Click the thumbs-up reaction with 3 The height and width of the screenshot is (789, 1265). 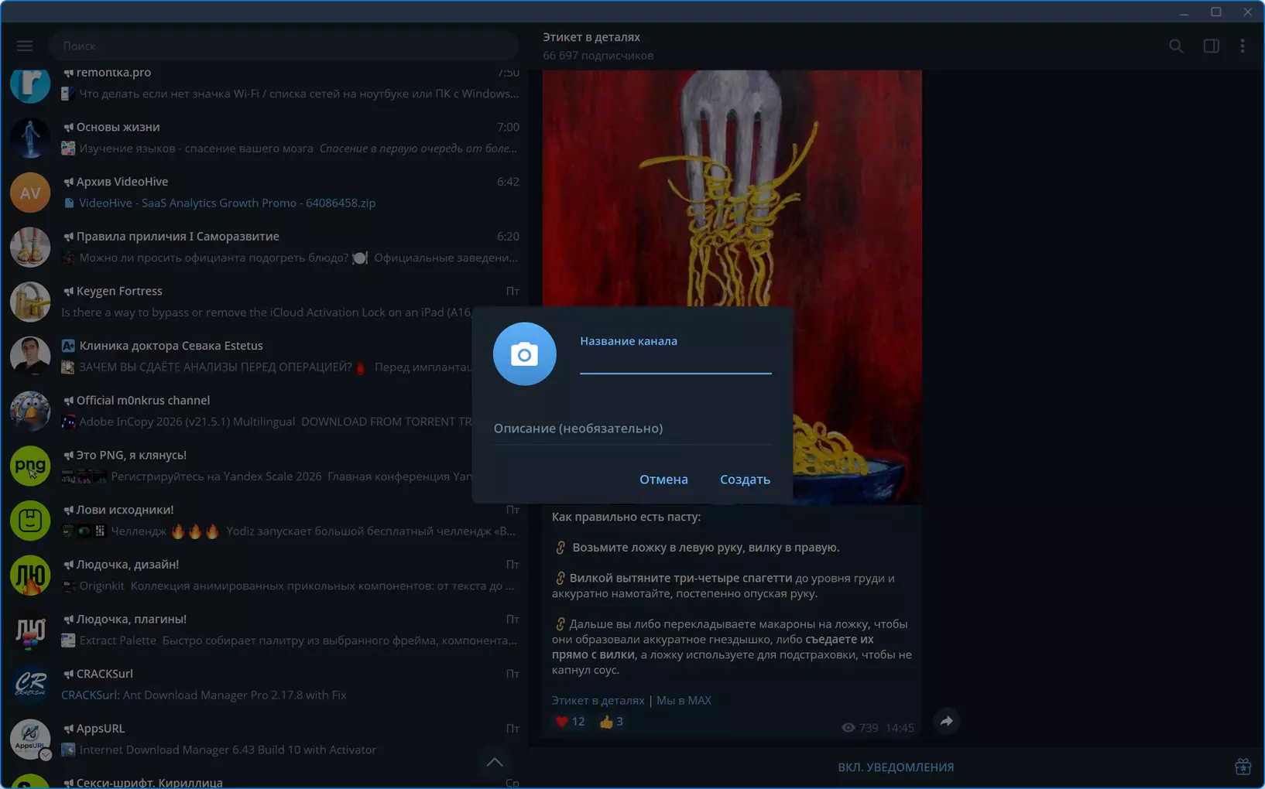point(611,722)
